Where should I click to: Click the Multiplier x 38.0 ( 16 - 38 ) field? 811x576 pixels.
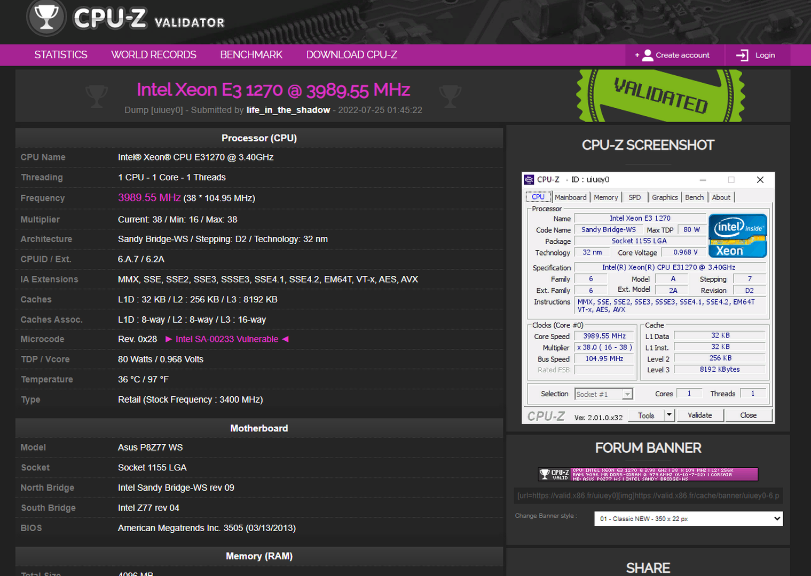[x=604, y=347]
